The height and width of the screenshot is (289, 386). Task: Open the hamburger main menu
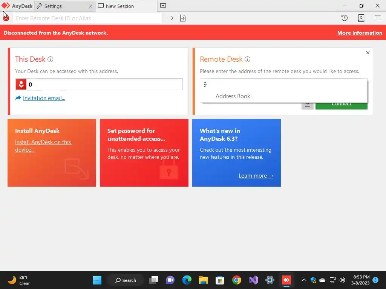point(378,18)
